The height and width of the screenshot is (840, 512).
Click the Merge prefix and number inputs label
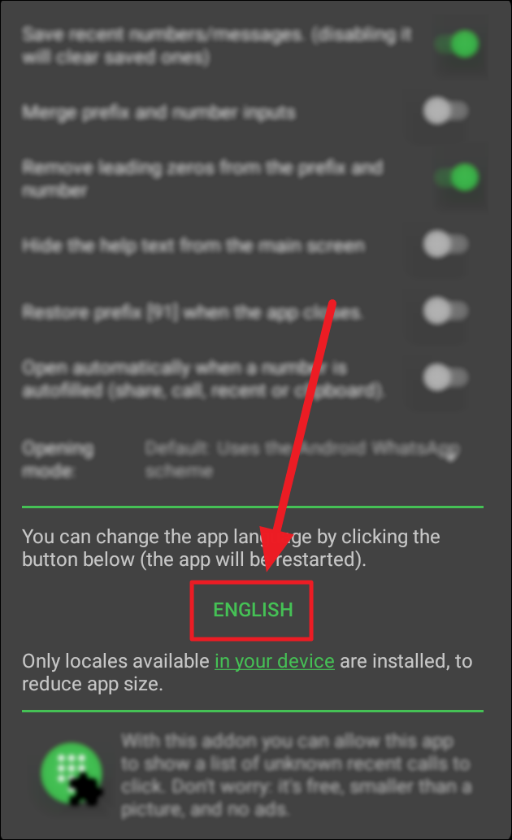tap(158, 112)
